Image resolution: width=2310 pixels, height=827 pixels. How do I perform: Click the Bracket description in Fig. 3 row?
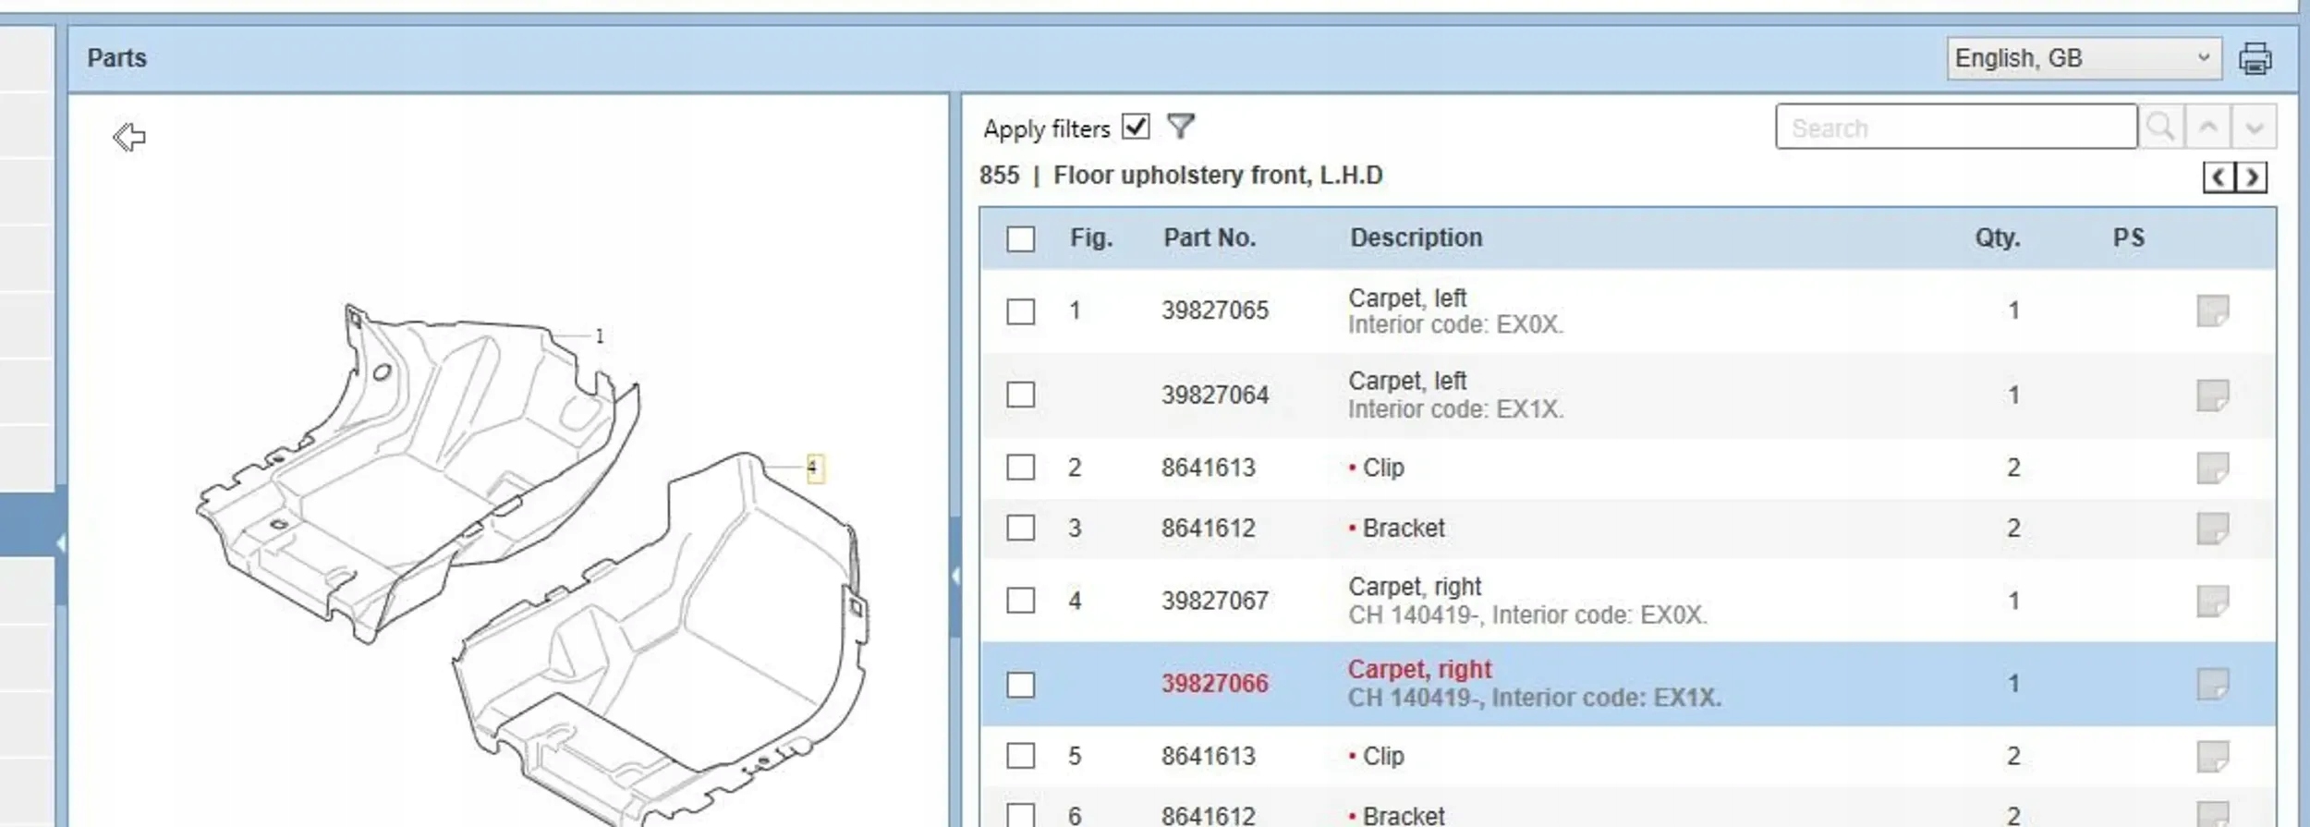pyautogui.click(x=1404, y=529)
